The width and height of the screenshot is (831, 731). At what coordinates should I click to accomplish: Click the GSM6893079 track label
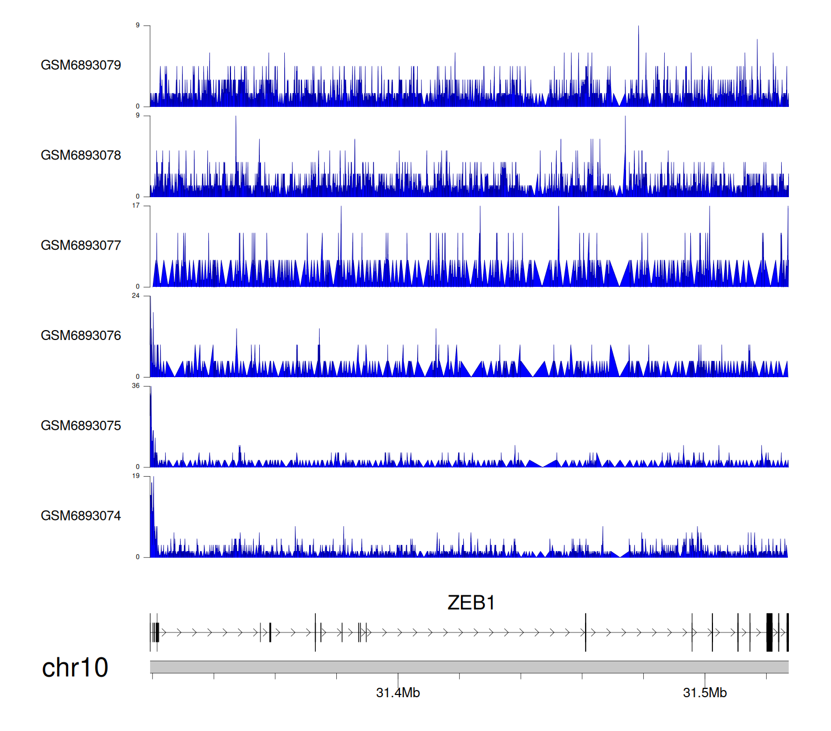(x=81, y=65)
